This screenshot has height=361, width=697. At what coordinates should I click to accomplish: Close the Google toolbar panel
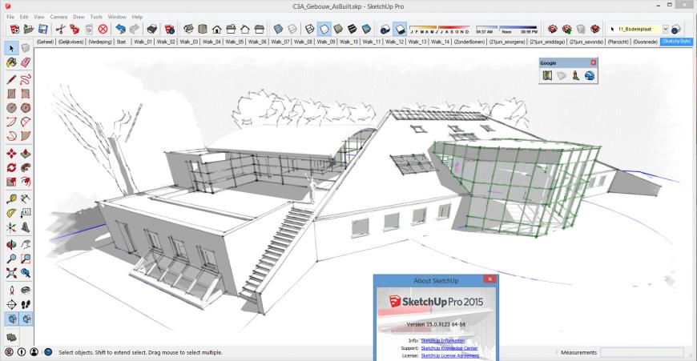click(x=593, y=63)
